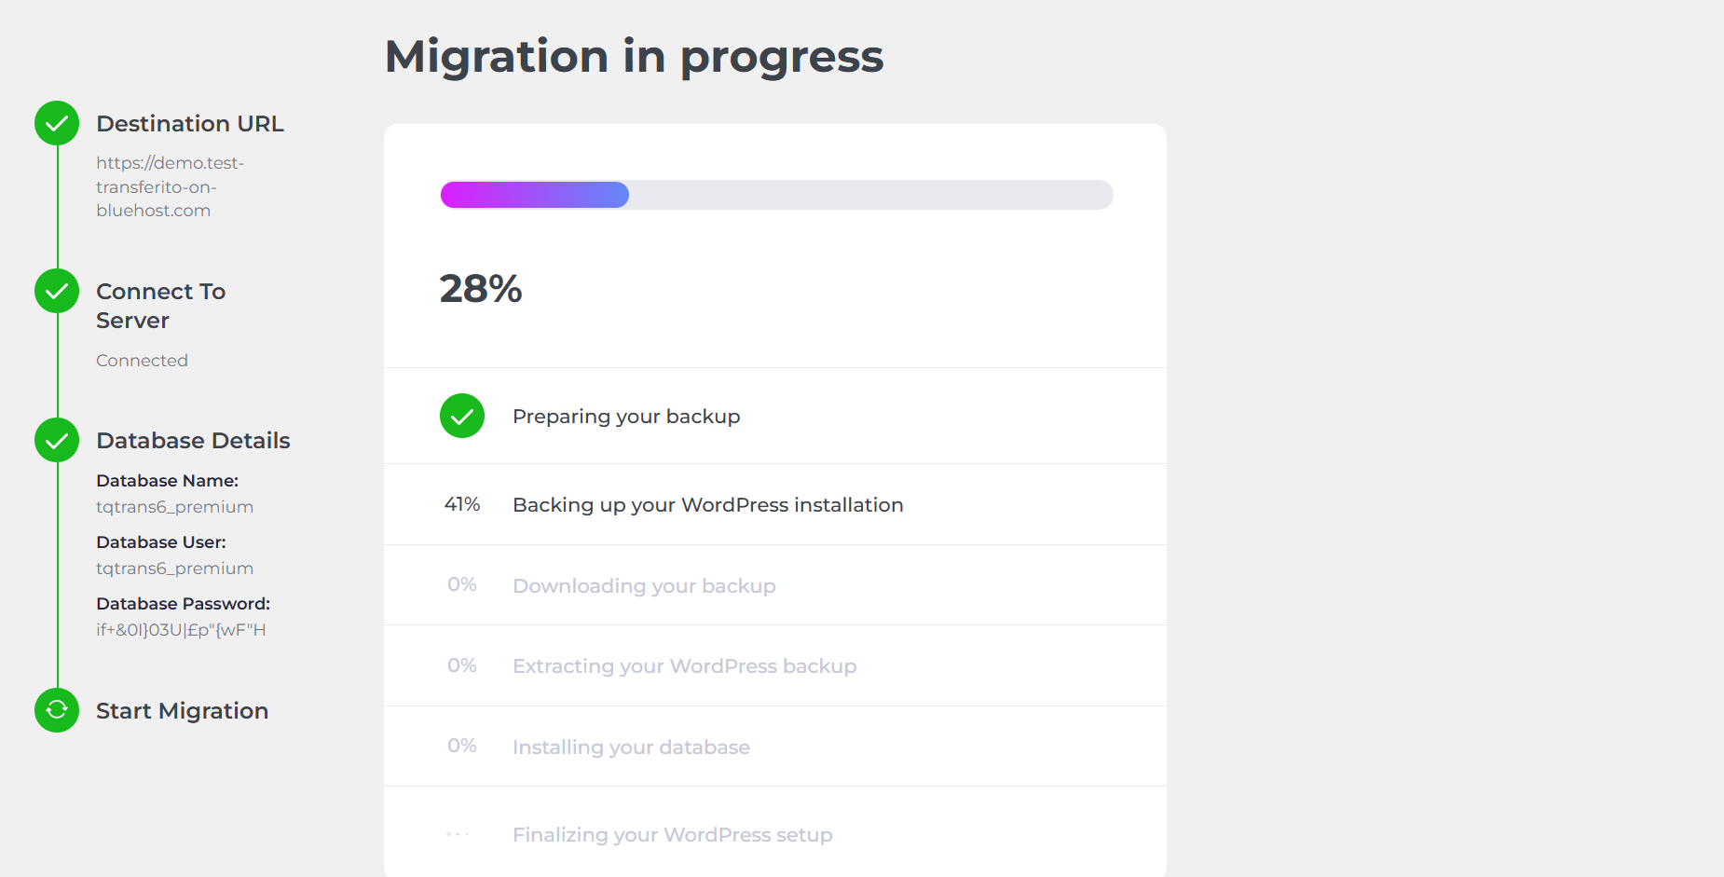Select the Backing up your WordPress installation row
This screenshot has height=877, width=1724.
tap(775, 504)
